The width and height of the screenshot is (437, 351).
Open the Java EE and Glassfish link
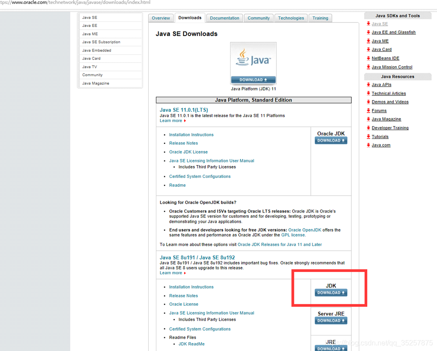[393, 32]
